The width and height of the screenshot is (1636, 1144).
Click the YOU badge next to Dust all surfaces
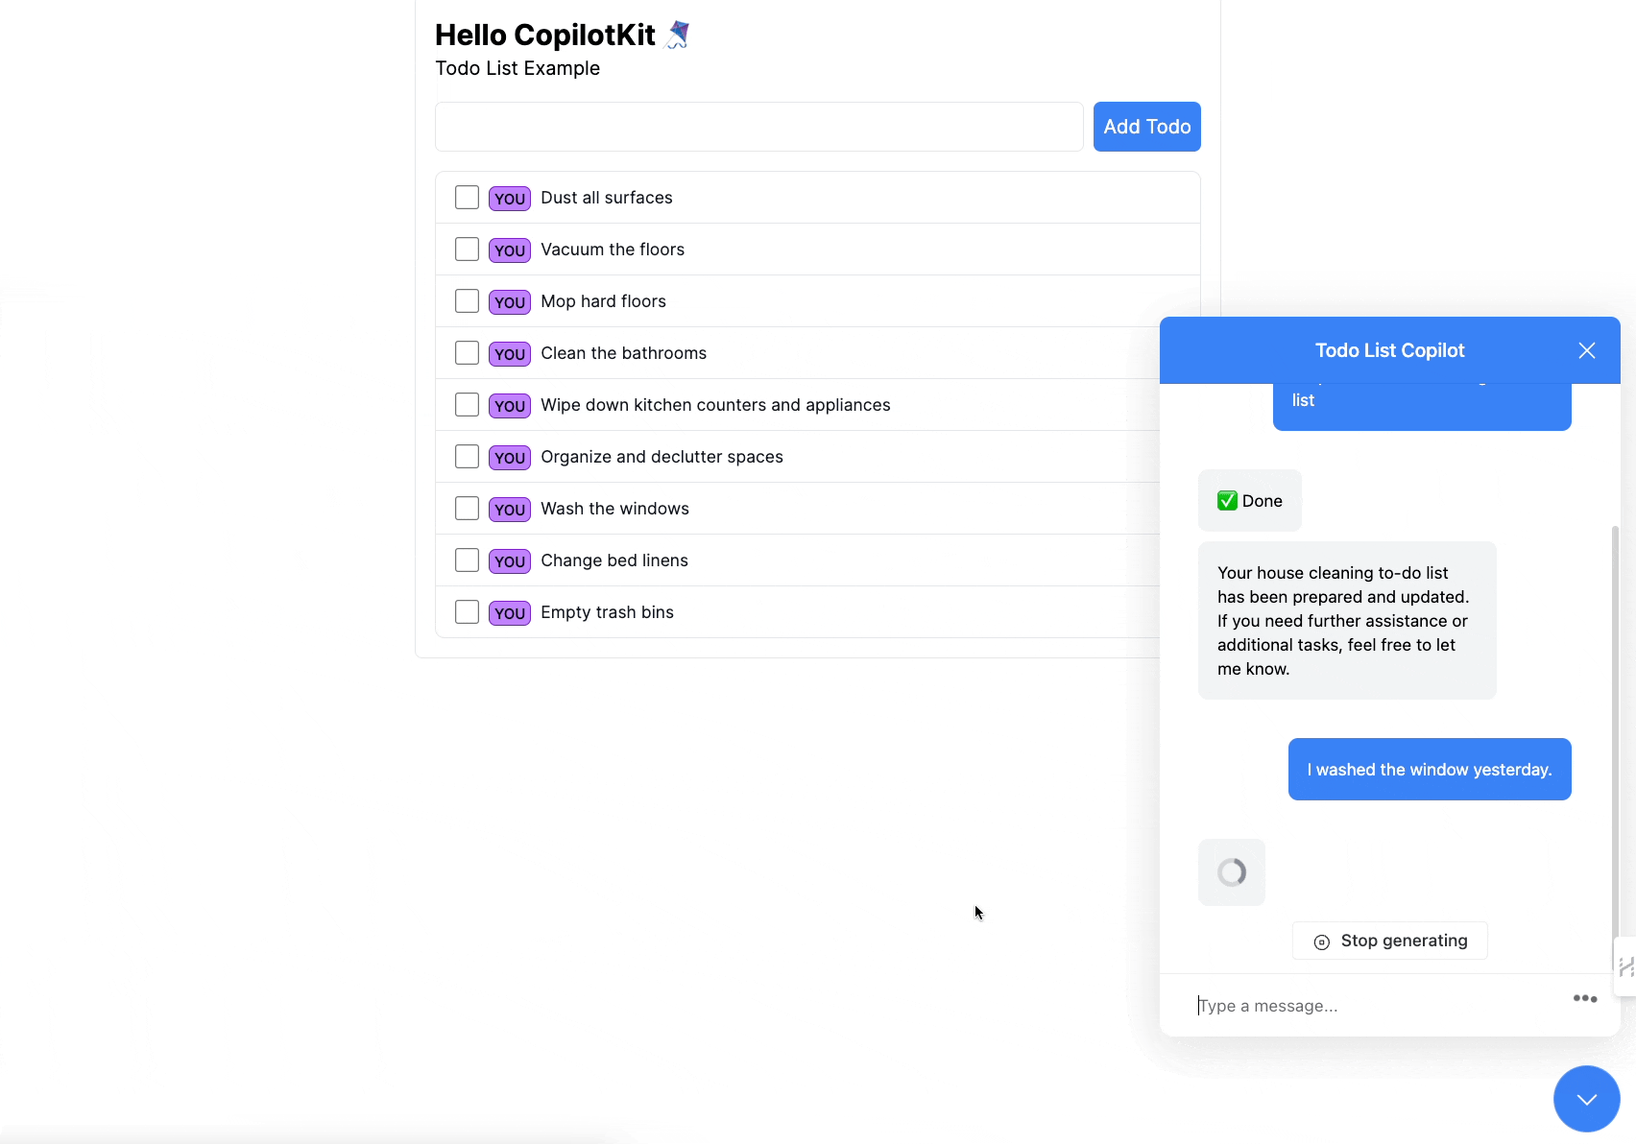pyautogui.click(x=510, y=198)
